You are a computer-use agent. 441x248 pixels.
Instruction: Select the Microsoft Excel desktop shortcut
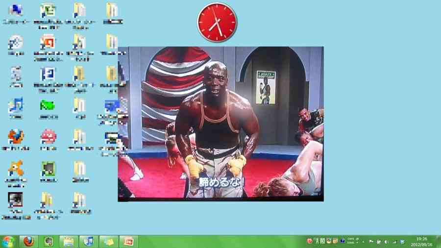point(48,11)
